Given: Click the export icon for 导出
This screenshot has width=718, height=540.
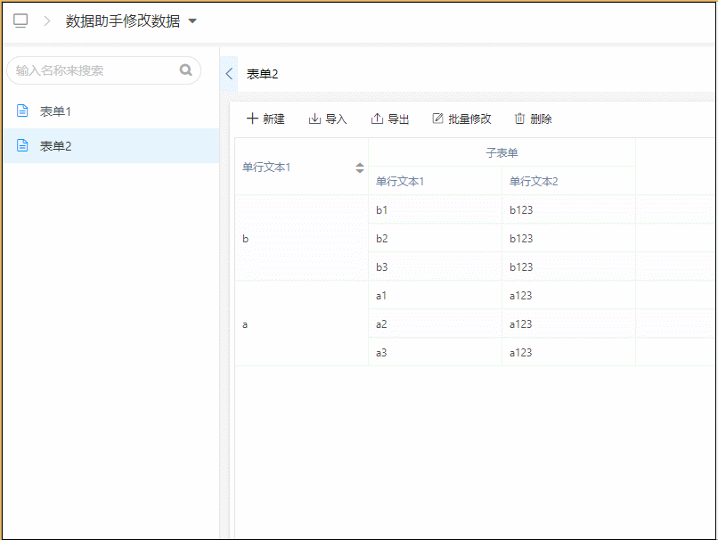Looking at the screenshot, I should [x=377, y=119].
